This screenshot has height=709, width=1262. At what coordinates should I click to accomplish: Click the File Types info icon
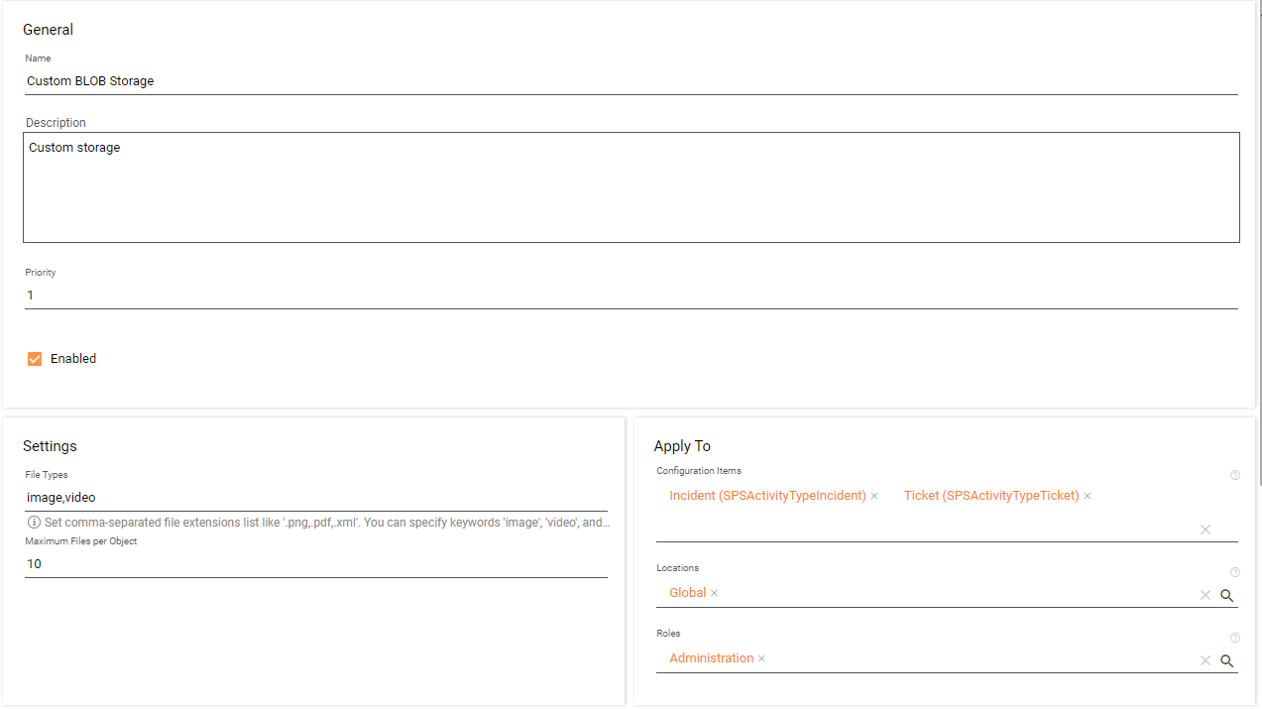pos(34,523)
